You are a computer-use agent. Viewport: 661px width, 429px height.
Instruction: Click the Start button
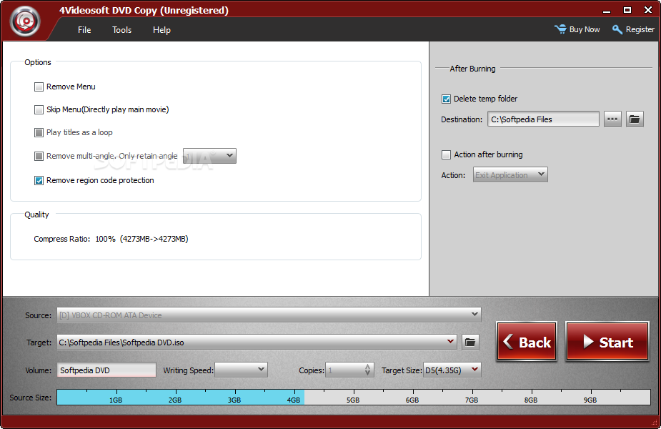(x=607, y=341)
